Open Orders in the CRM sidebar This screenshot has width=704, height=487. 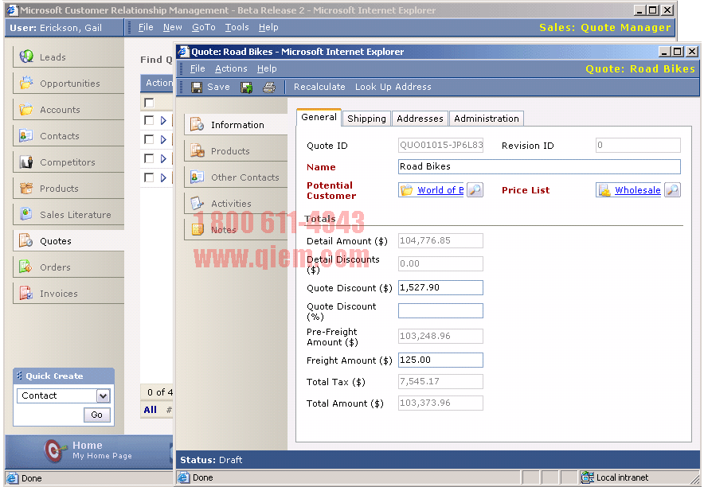tap(68, 267)
